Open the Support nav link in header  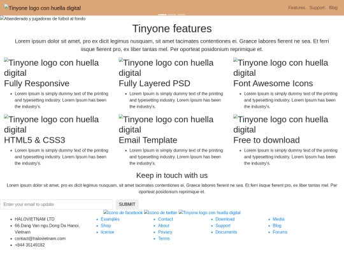(317, 8)
